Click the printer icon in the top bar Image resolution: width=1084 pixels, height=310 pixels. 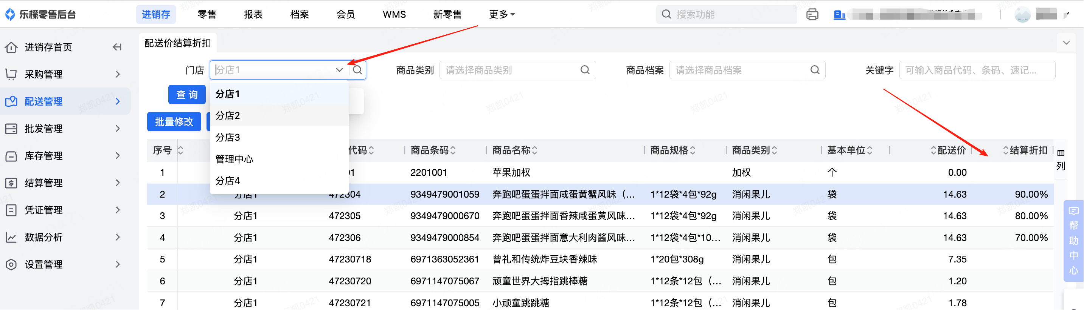(812, 14)
